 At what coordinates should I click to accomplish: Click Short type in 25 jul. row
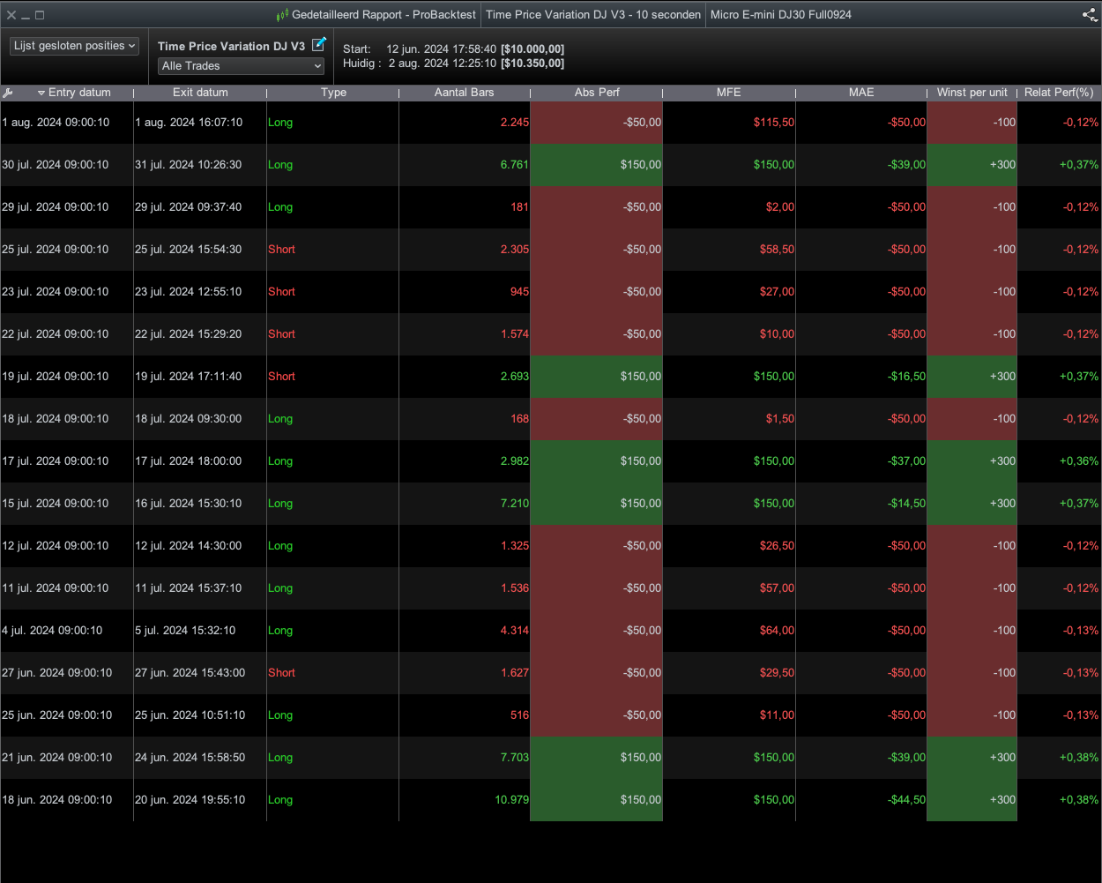(x=282, y=250)
